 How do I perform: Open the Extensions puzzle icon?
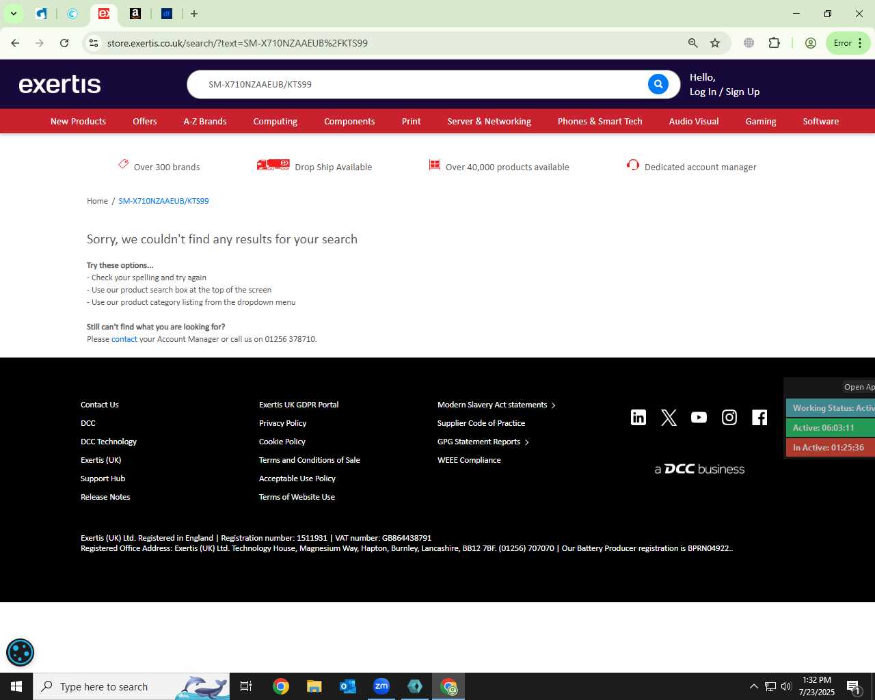tap(774, 43)
